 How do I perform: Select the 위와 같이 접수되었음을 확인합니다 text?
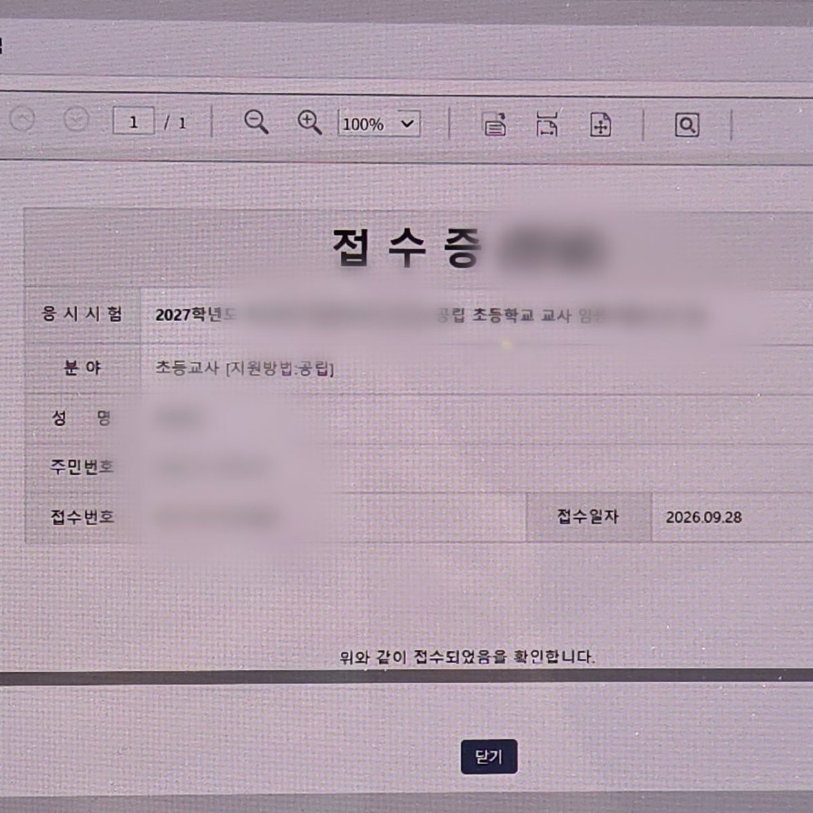point(467,656)
